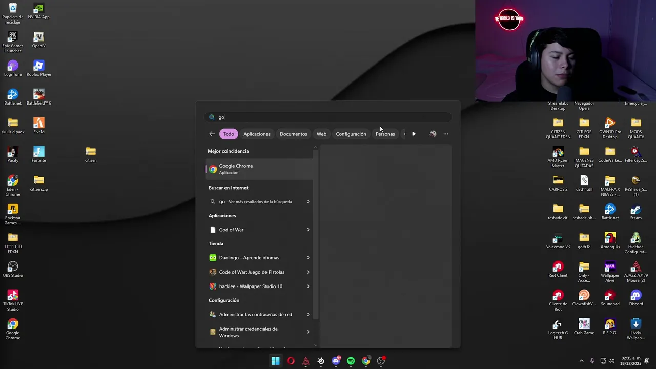This screenshot has width=656, height=369.
Task: Select the Among Us desktop icon
Action: [610, 241]
